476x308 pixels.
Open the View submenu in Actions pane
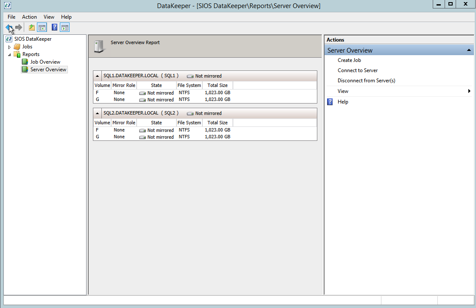pos(343,91)
